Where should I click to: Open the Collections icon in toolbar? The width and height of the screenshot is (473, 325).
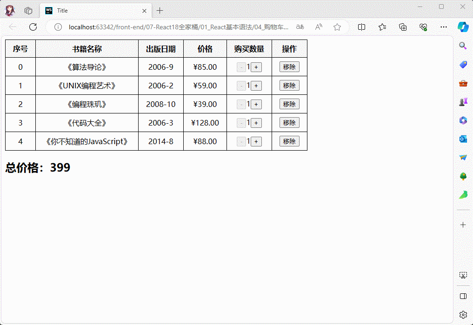(x=403, y=27)
